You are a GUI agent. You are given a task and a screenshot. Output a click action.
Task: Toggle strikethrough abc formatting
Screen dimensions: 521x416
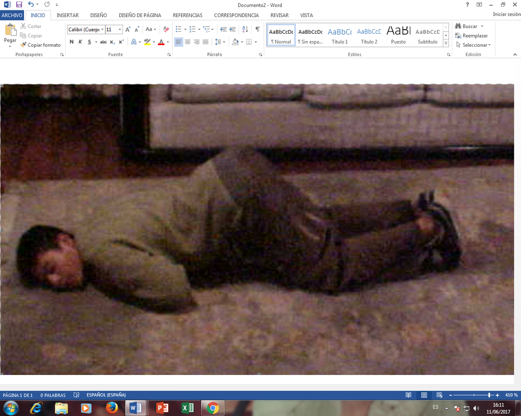tap(103, 42)
